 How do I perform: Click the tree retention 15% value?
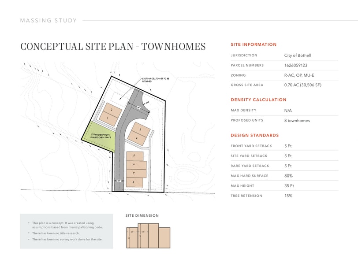pos(288,196)
